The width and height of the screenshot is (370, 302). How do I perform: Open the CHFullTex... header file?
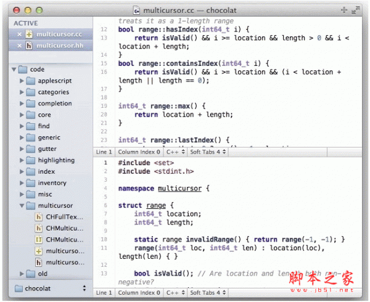[64, 217]
